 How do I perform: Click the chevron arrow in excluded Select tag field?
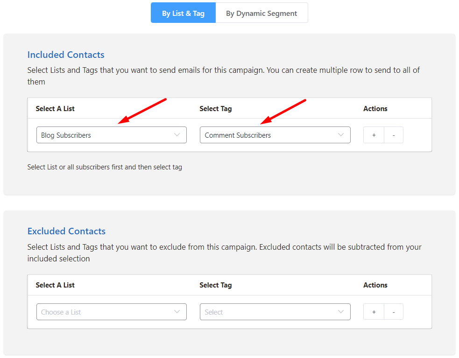(341, 311)
